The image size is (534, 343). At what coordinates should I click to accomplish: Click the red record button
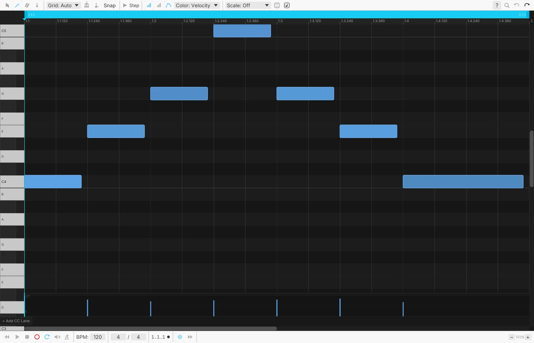click(x=37, y=337)
